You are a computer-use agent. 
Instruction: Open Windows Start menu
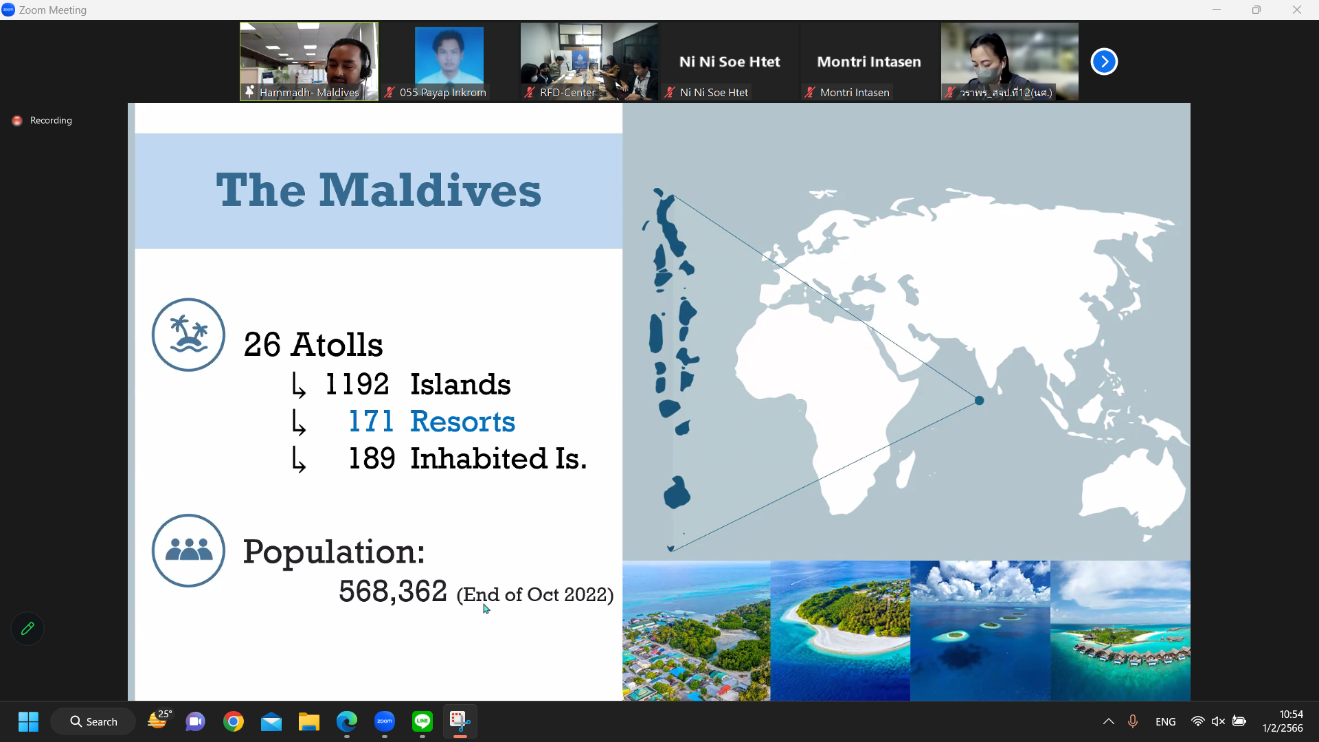[28, 721]
